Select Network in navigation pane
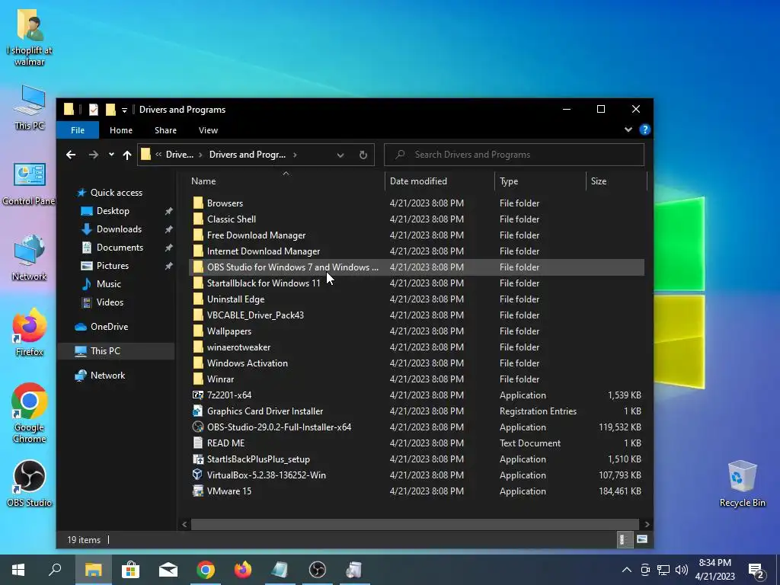The image size is (780, 585). coord(107,375)
